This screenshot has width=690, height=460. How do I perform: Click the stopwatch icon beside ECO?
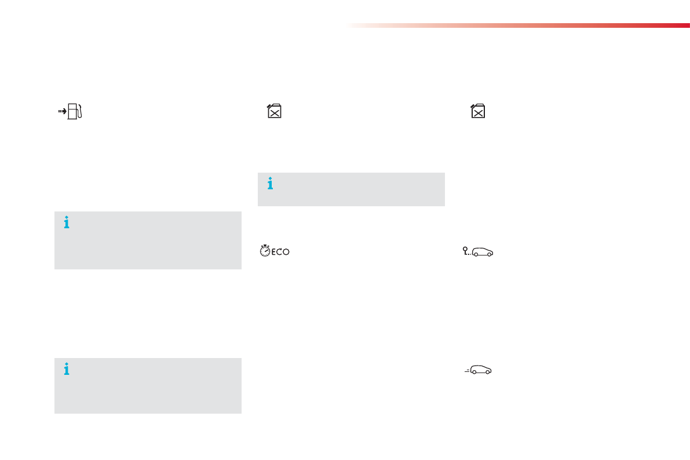265,251
